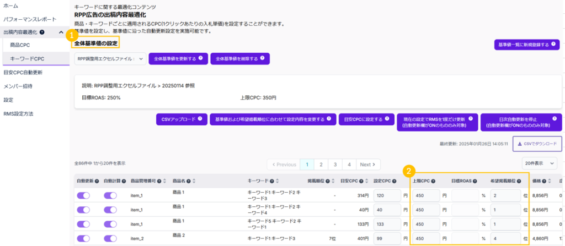565x246 pixels.
Task: Open 商品CPC in the sidebar
Action: tap(20, 45)
